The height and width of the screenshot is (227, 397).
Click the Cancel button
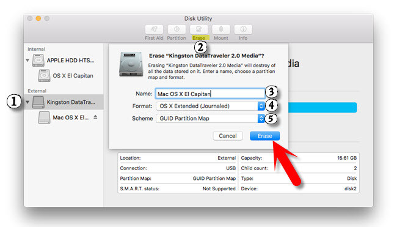(228, 136)
